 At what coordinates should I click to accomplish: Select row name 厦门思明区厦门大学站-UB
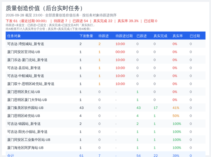click(x=27, y=100)
